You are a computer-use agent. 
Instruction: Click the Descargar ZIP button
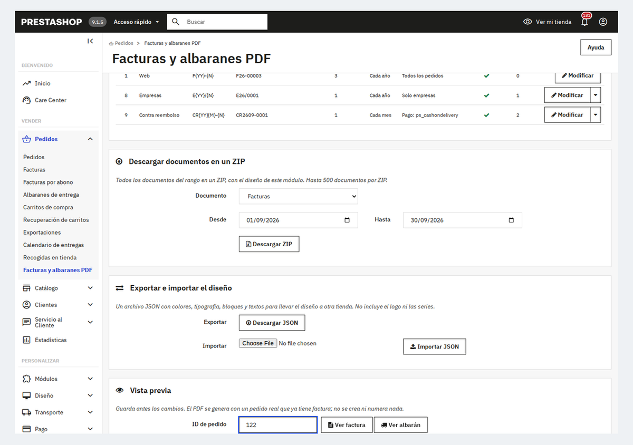[269, 244]
